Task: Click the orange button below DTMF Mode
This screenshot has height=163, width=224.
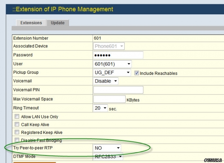Action: pos(34,162)
